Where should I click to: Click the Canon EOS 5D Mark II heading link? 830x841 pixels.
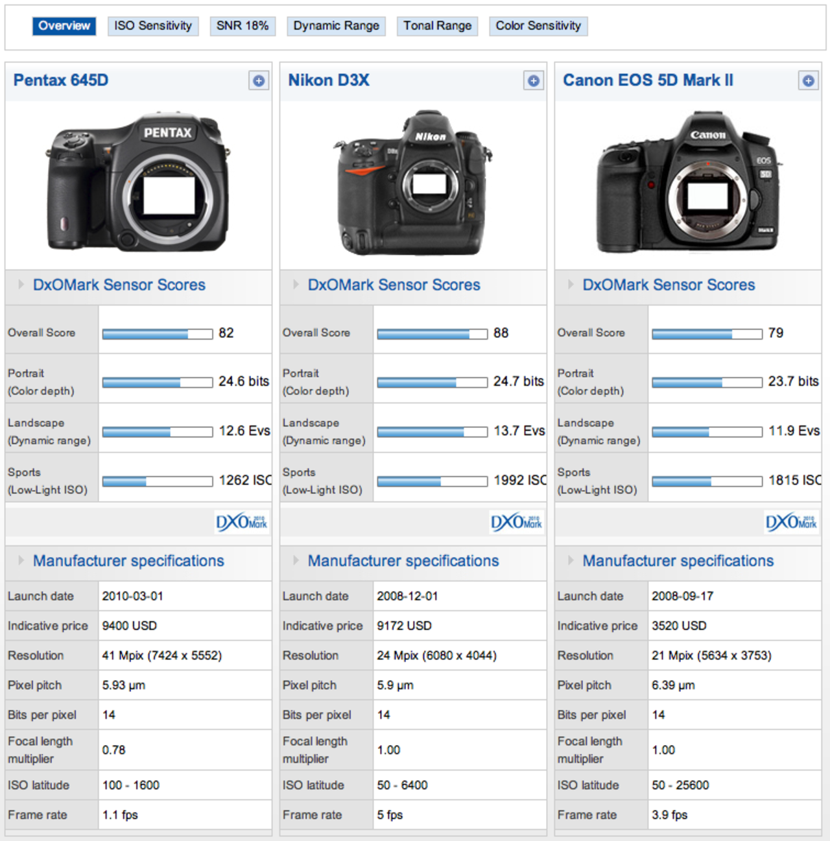(x=647, y=80)
